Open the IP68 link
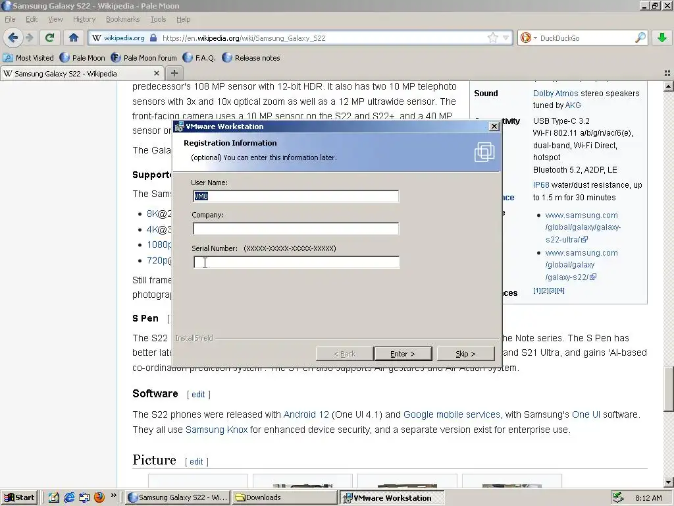 [541, 185]
